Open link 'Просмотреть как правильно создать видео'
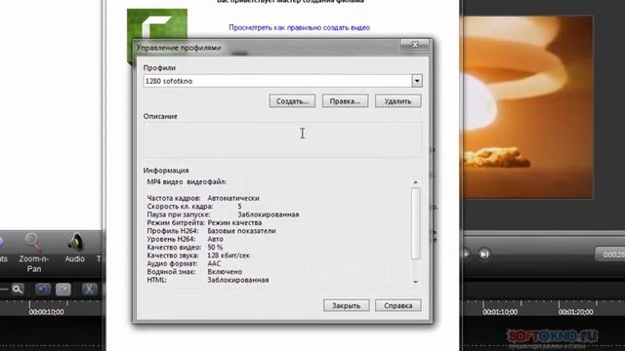The width and height of the screenshot is (625, 351). click(x=300, y=27)
